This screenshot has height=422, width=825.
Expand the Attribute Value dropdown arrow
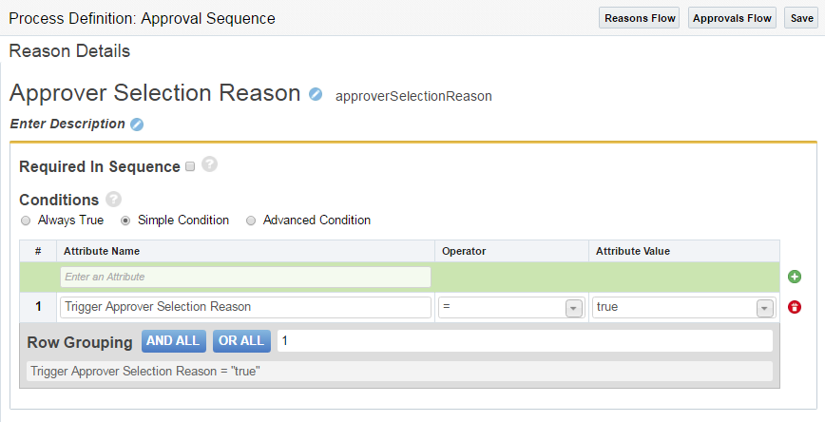point(764,308)
